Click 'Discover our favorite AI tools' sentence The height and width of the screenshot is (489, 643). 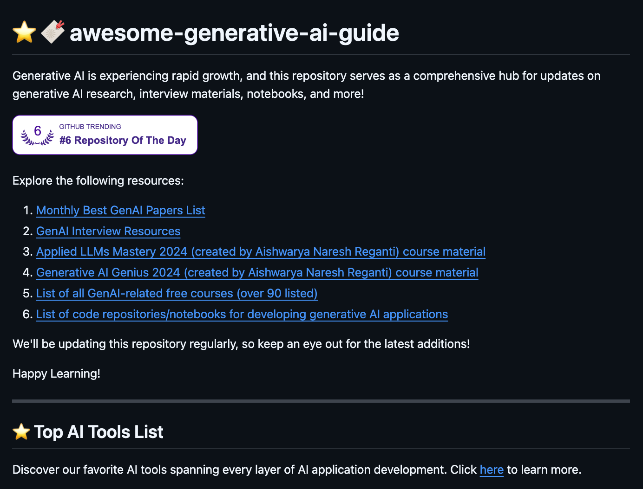[x=297, y=470]
